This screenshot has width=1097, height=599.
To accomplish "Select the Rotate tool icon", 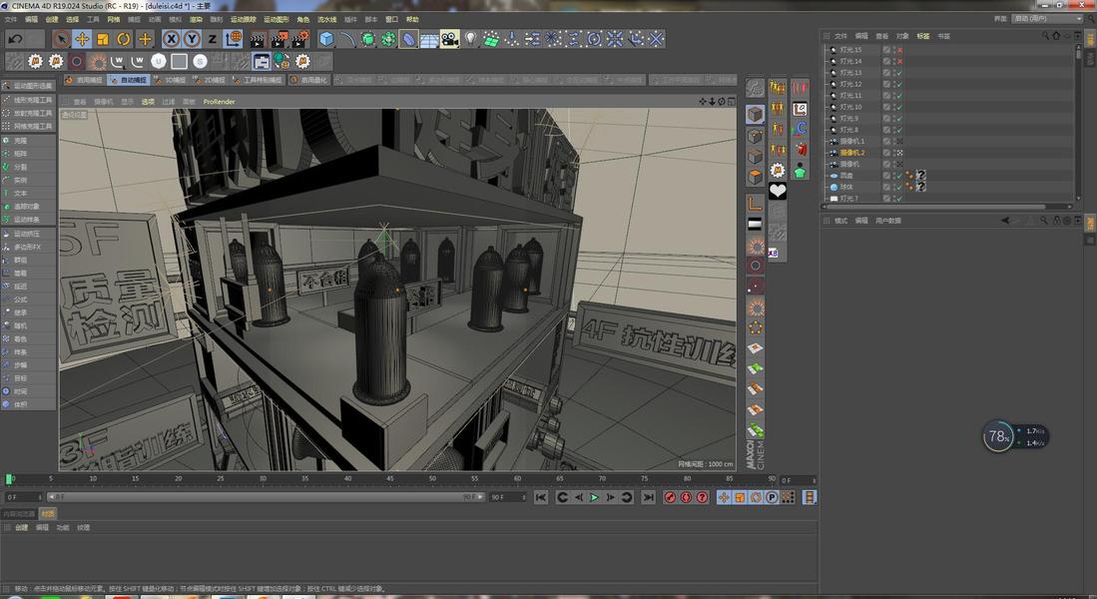I will [x=124, y=39].
